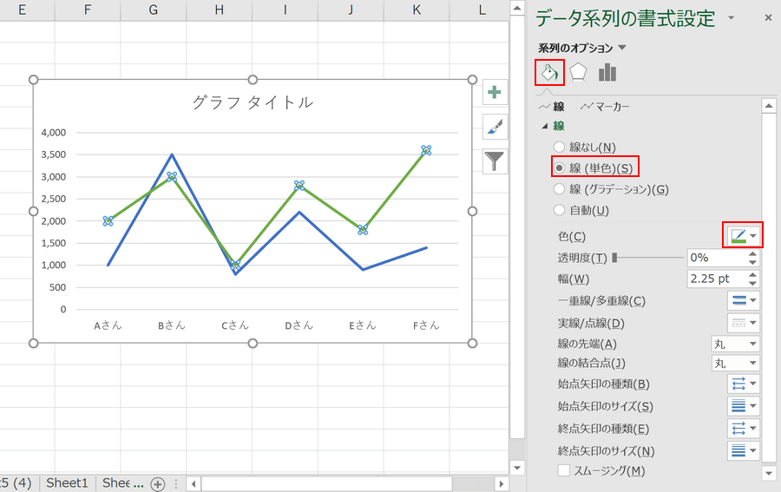
Task: Switch to the truncated Shee... sheet tab
Action: pos(122,483)
